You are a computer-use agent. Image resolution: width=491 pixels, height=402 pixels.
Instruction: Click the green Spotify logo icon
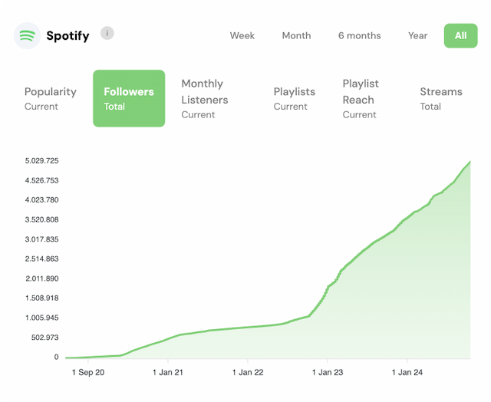[x=28, y=36]
